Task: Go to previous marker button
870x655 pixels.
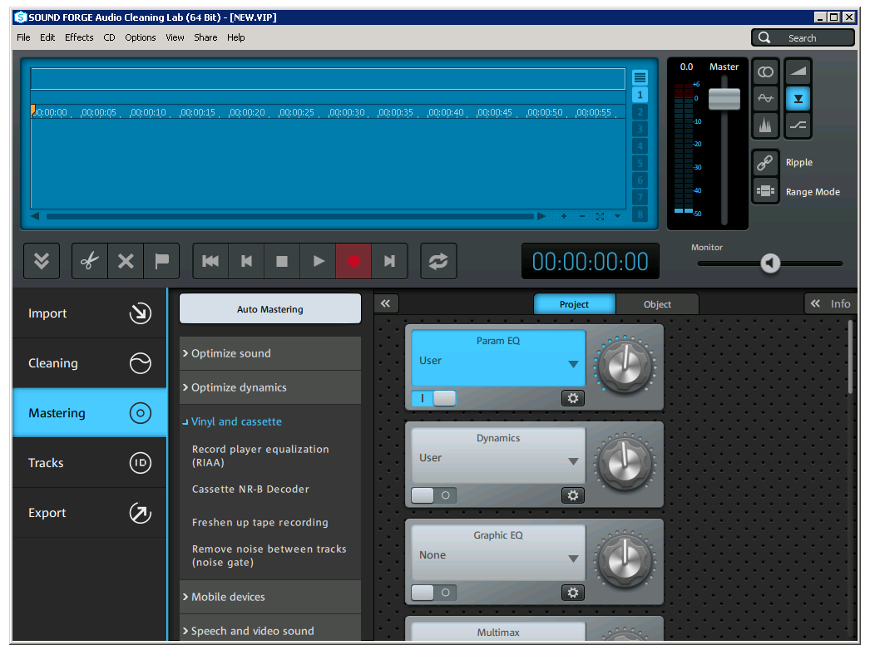Action: (x=246, y=261)
